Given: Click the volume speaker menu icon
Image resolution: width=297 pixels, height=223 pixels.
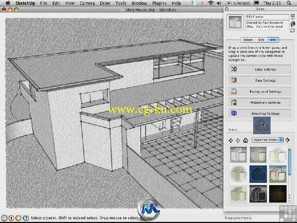Looking at the screenshot, I should [x=219, y=3].
